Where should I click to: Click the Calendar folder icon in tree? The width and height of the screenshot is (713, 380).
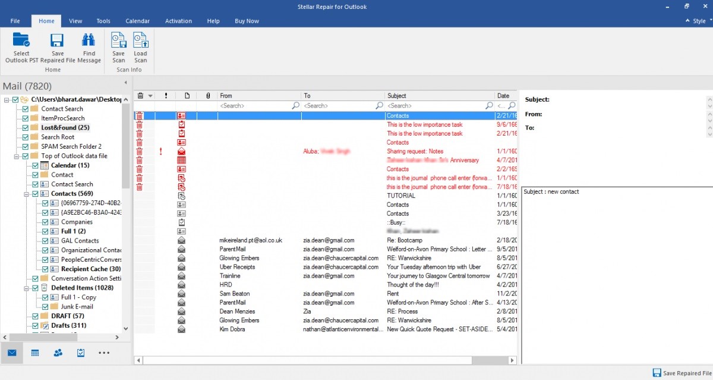(45, 165)
